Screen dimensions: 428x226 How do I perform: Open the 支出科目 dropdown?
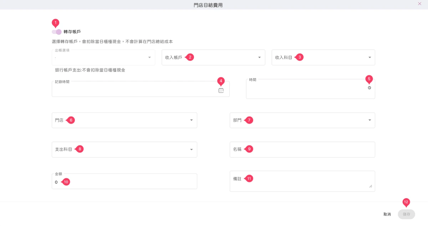click(124, 150)
